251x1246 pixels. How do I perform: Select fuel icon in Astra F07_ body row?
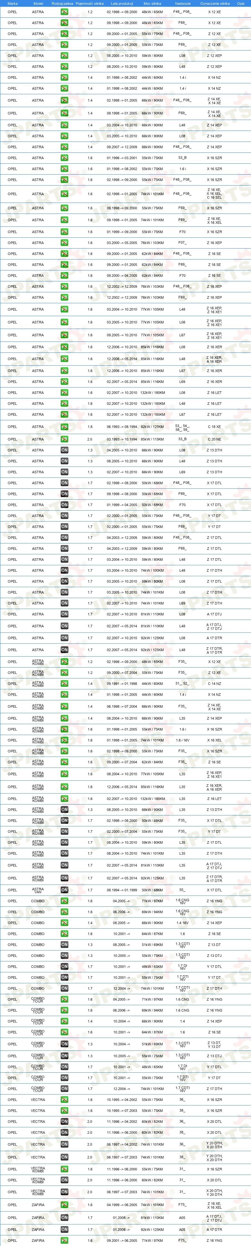pyautogui.click(x=64, y=243)
